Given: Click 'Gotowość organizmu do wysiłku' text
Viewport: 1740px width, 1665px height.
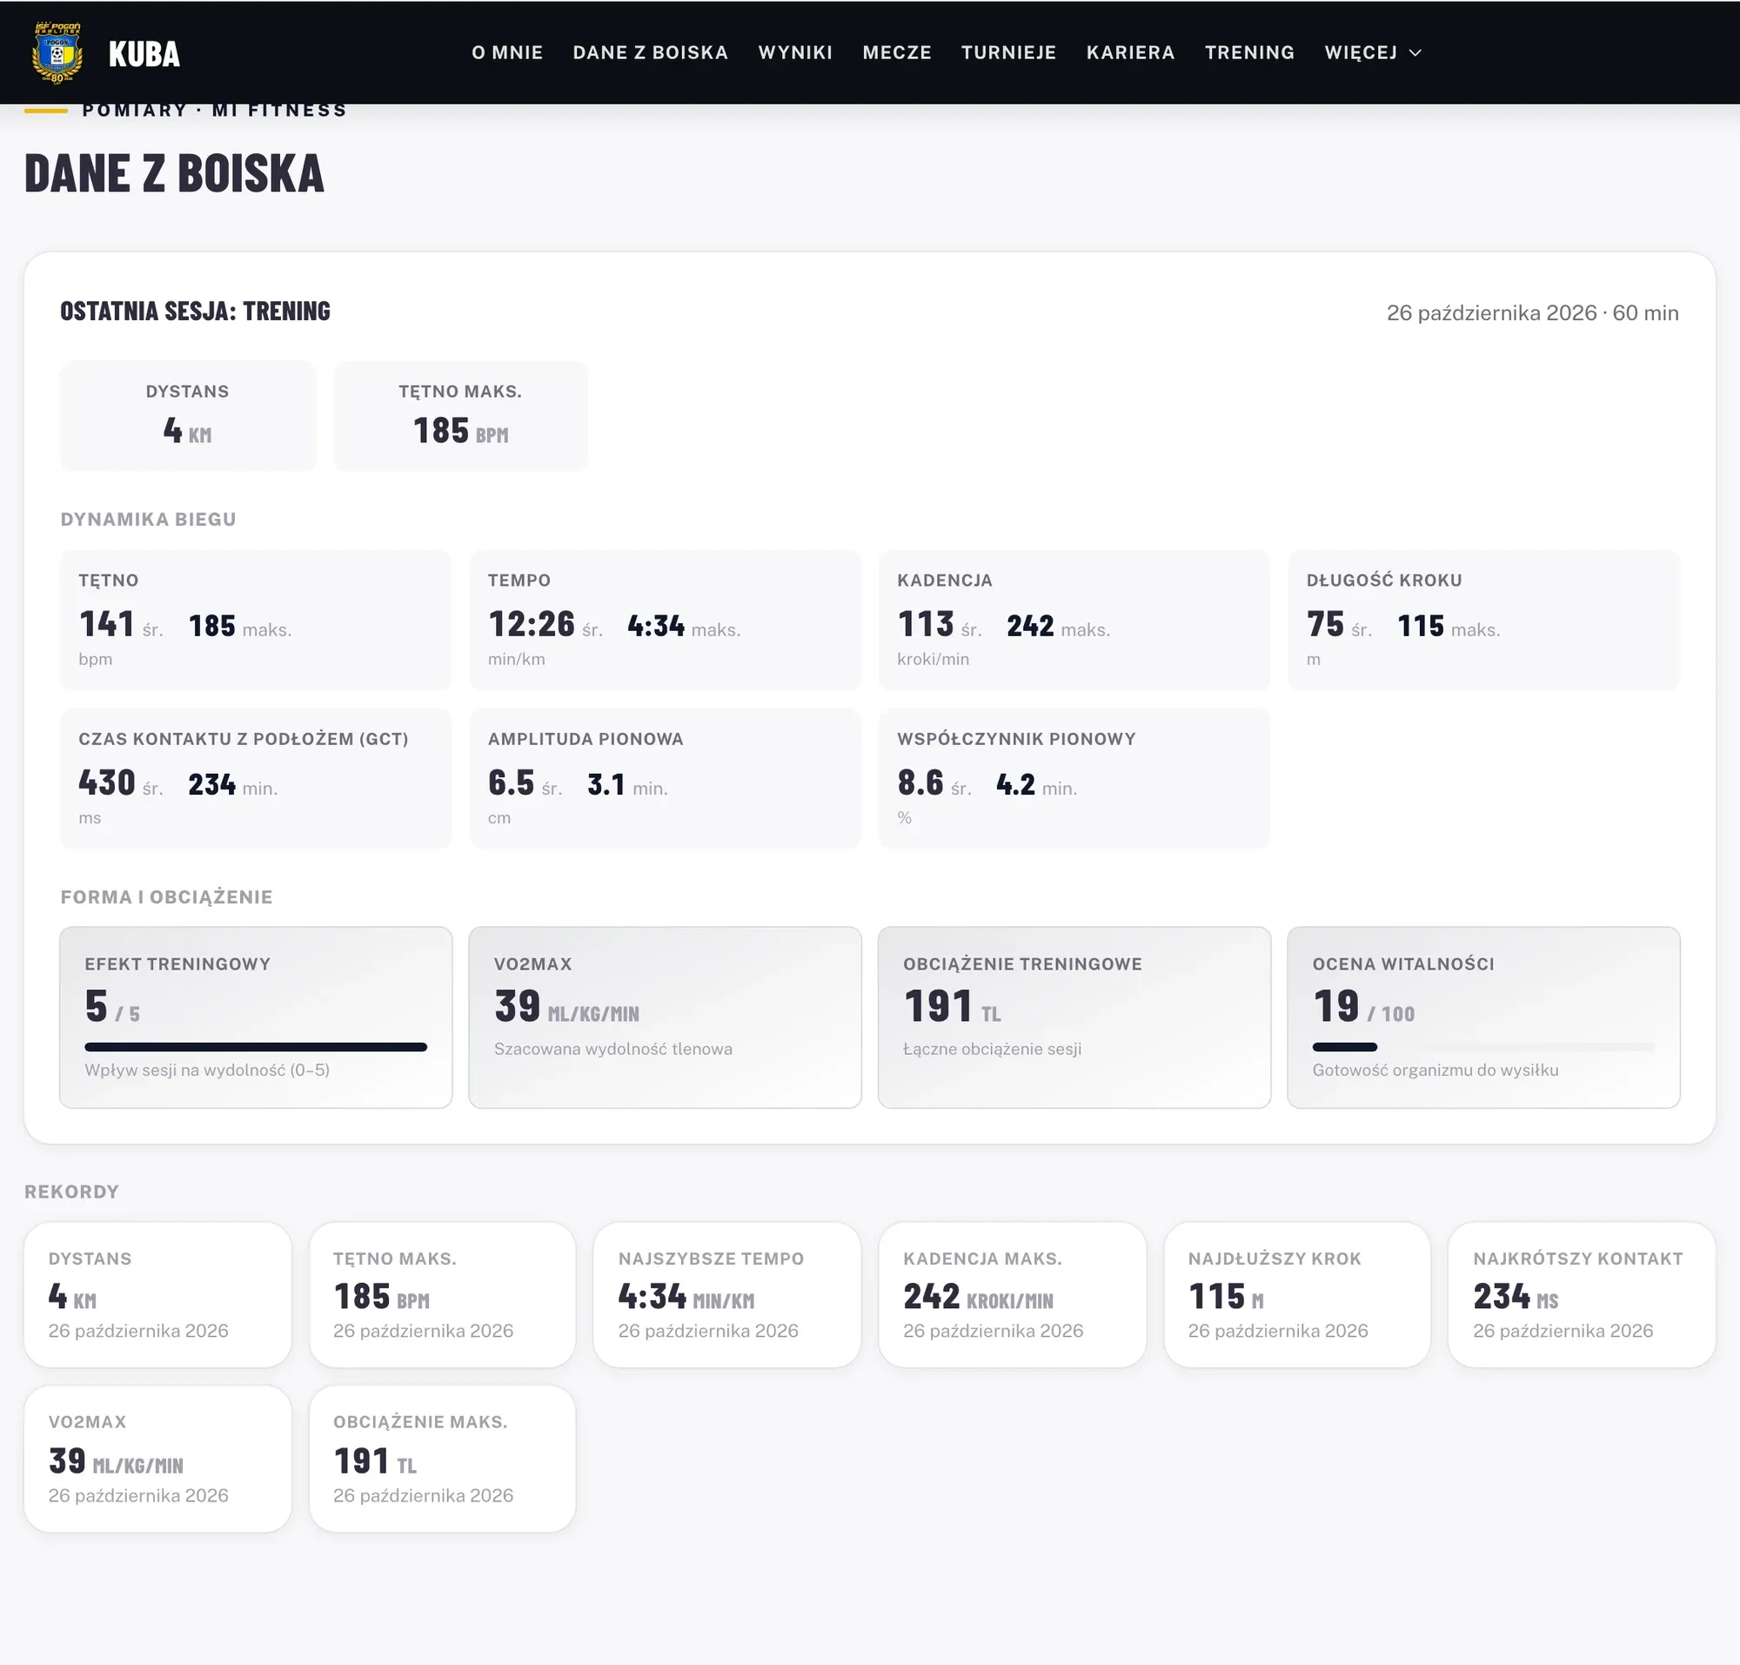Looking at the screenshot, I should click(x=1435, y=1070).
